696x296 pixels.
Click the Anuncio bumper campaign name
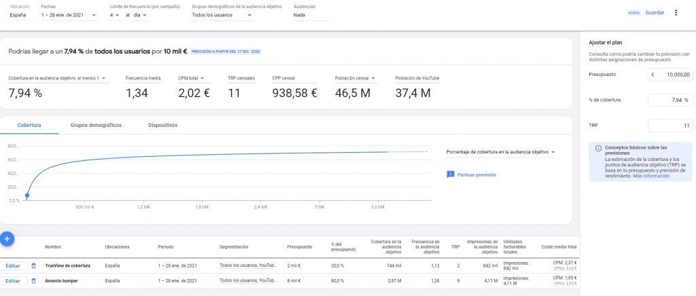coord(60,281)
